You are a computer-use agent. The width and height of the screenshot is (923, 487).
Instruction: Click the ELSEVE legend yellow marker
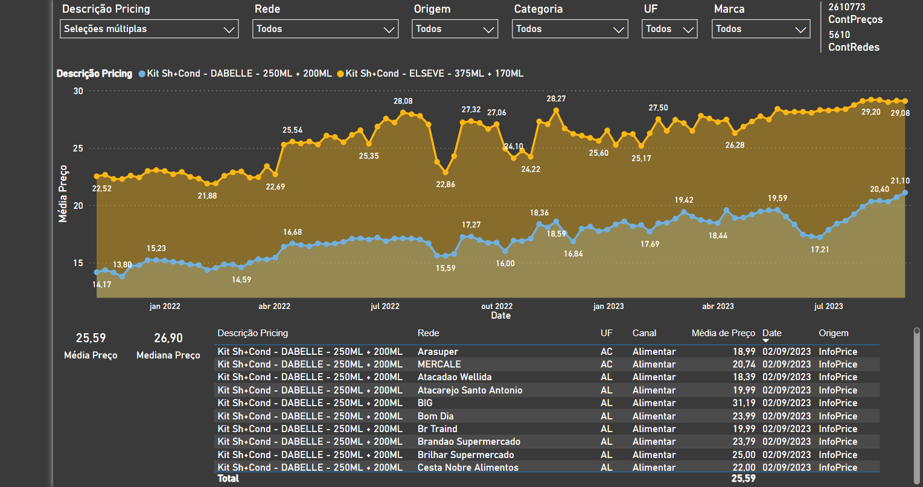340,74
